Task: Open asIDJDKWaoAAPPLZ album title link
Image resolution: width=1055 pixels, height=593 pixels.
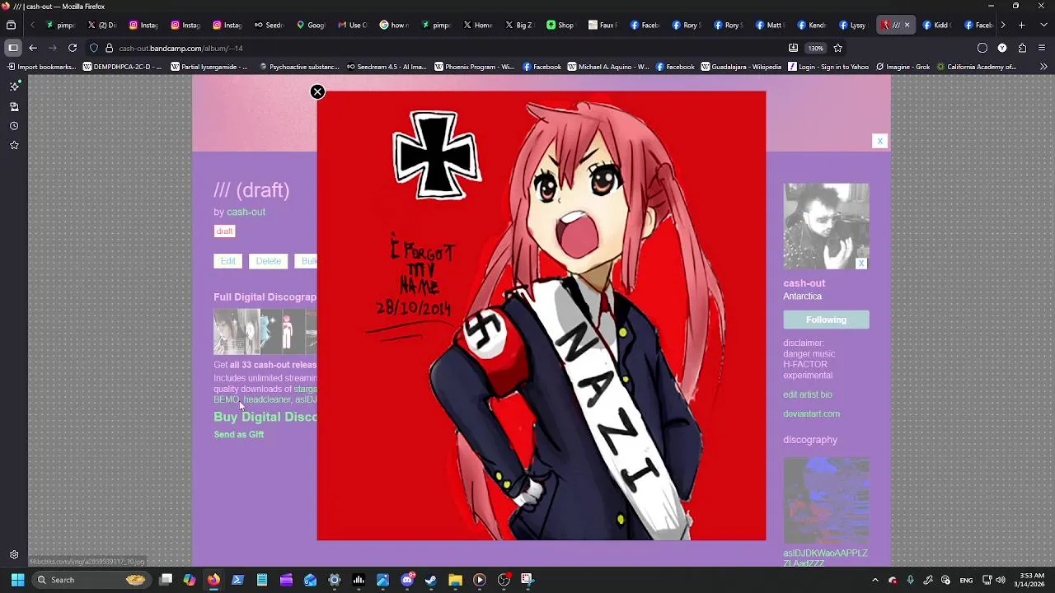Action: point(825,558)
